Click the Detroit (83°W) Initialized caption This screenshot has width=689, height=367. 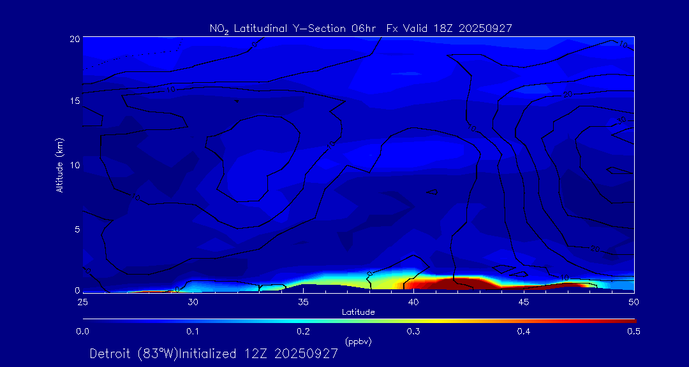tap(213, 354)
